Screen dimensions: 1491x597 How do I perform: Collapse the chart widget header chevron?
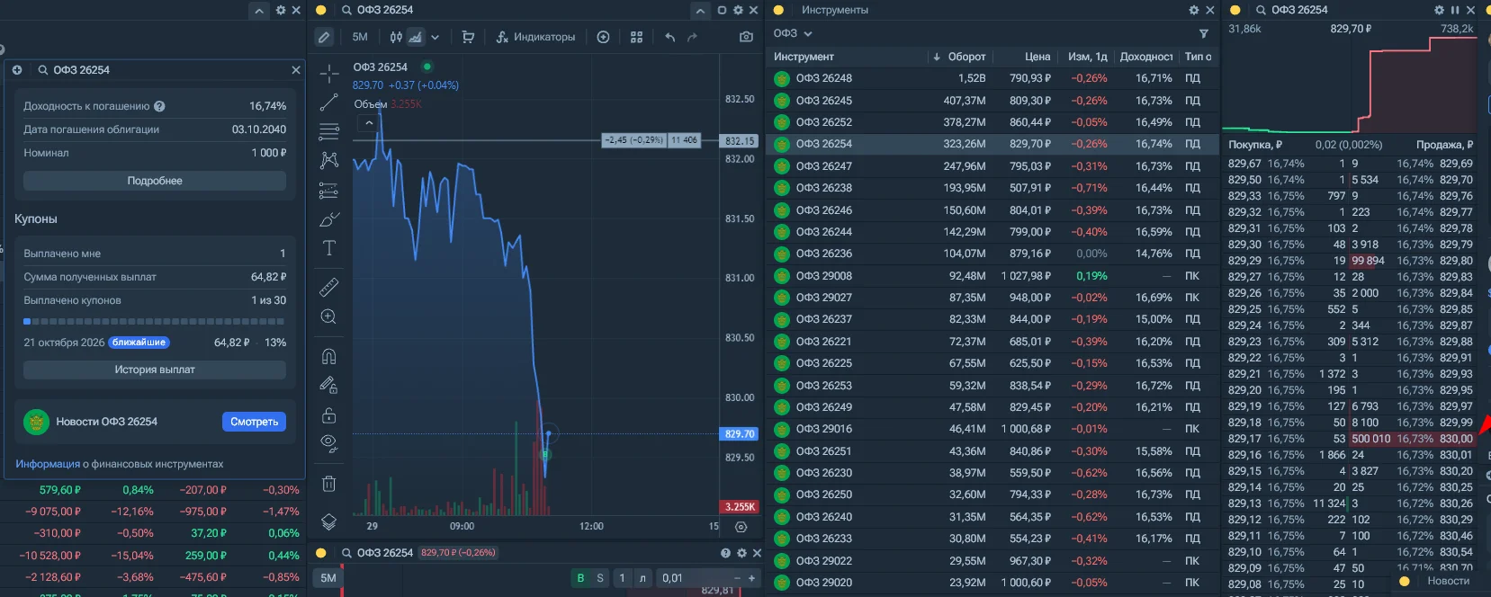pyautogui.click(x=700, y=10)
